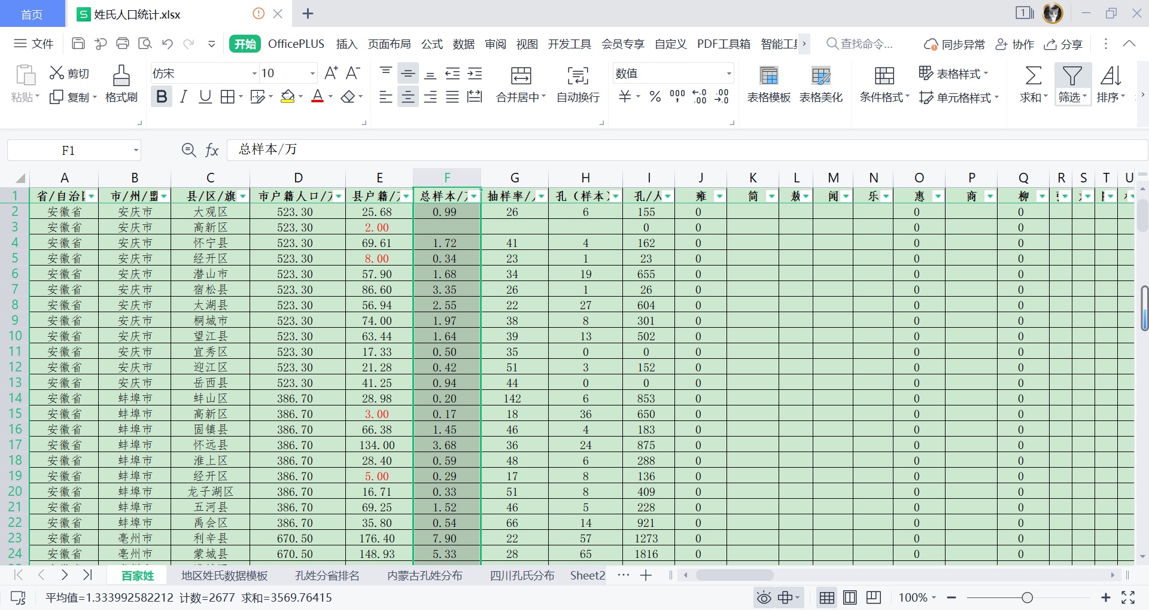1149x610 pixels.
Task: Click the 协作 collaborate button
Action: 1014,44
